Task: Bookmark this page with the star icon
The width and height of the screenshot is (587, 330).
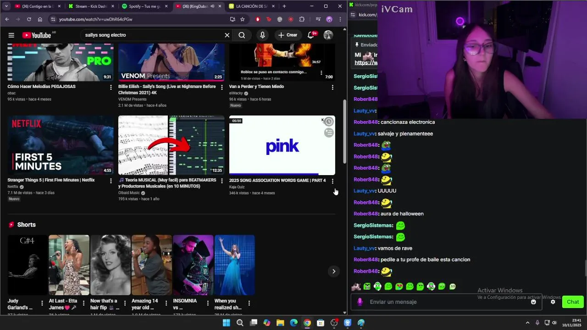Action: (x=243, y=19)
